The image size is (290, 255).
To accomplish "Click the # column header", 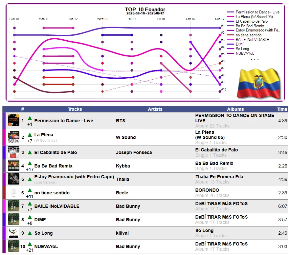I will 23,109.
